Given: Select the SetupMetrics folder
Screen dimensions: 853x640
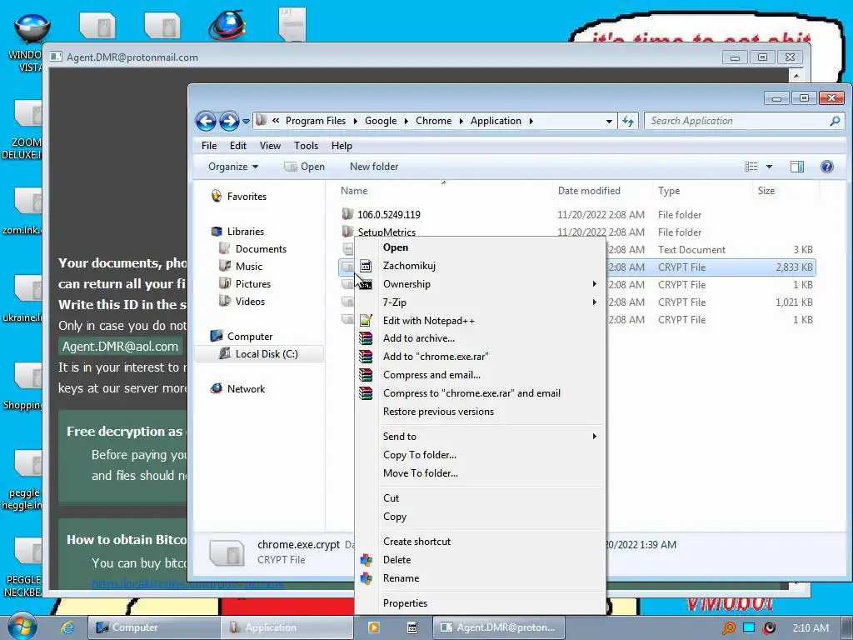Looking at the screenshot, I should [387, 232].
